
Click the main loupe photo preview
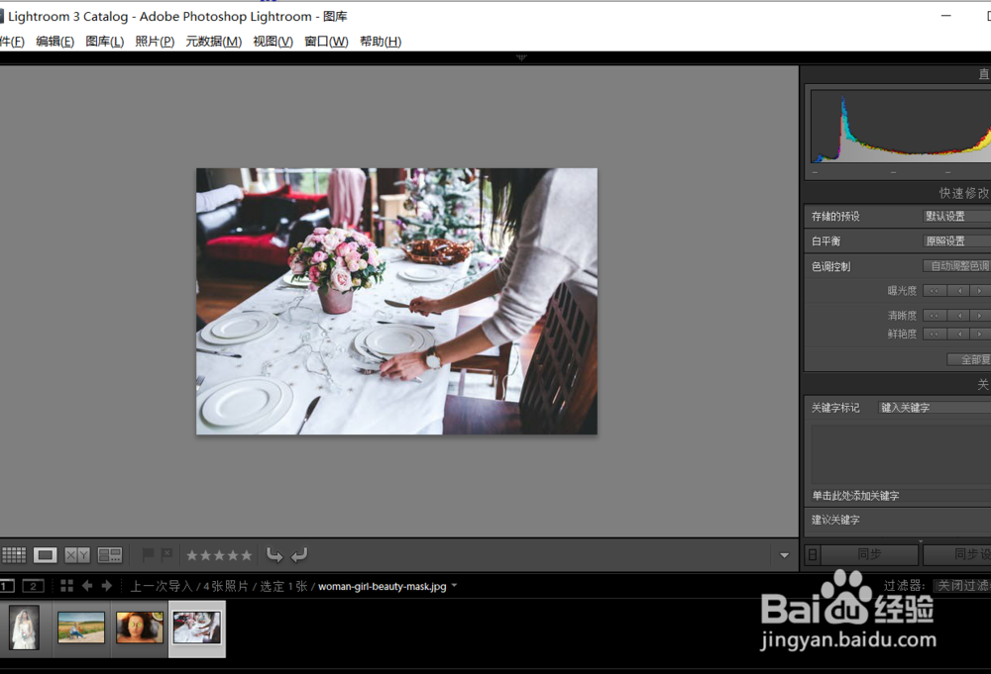tap(397, 301)
